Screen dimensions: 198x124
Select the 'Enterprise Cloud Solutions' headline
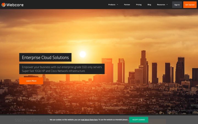[x=45, y=57]
